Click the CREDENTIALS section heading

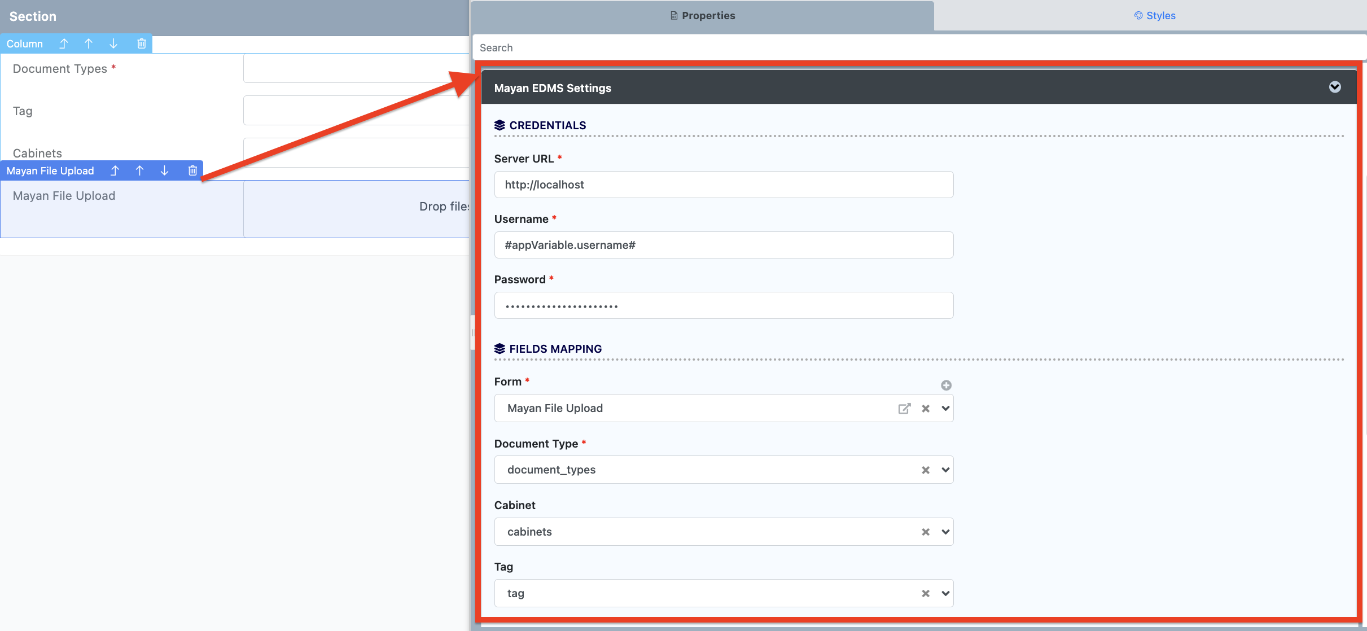547,125
